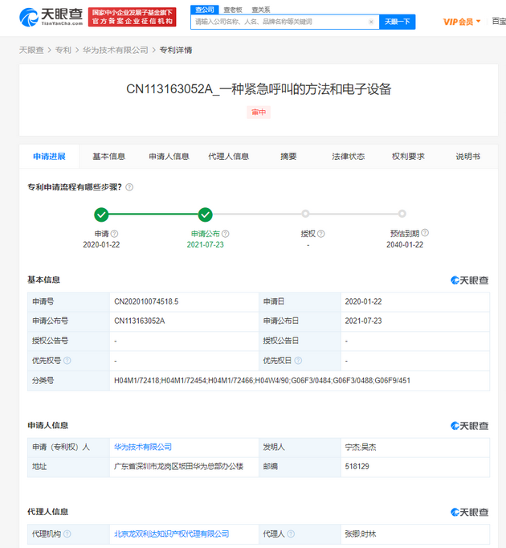This screenshot has width=506, height=548.
Task: Click the grey circle marker for 授权 step
Action: click(305, 214)
